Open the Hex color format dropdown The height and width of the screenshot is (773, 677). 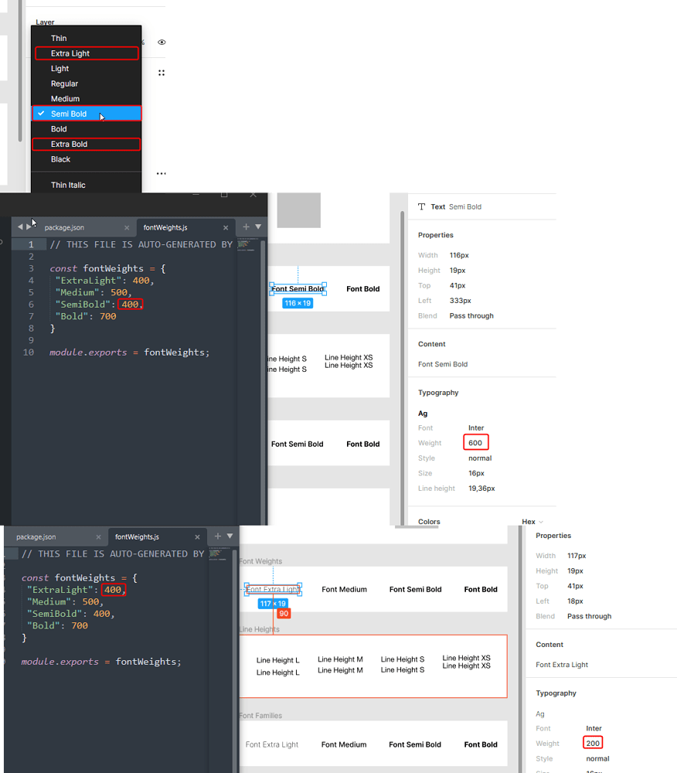coord(532,522)
